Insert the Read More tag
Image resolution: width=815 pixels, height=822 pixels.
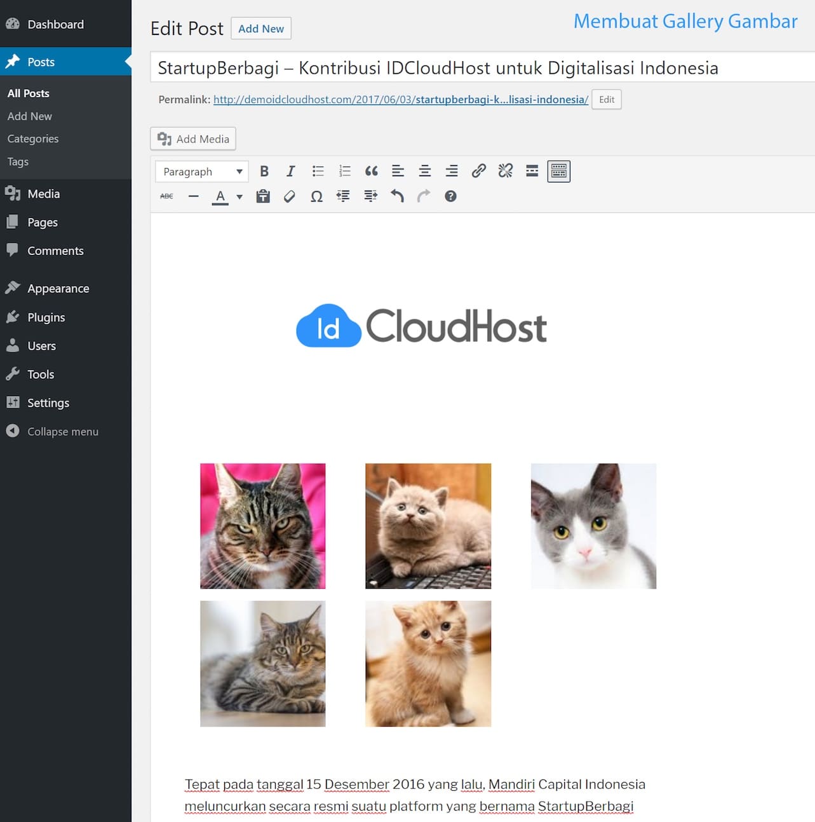pos(532,171)
